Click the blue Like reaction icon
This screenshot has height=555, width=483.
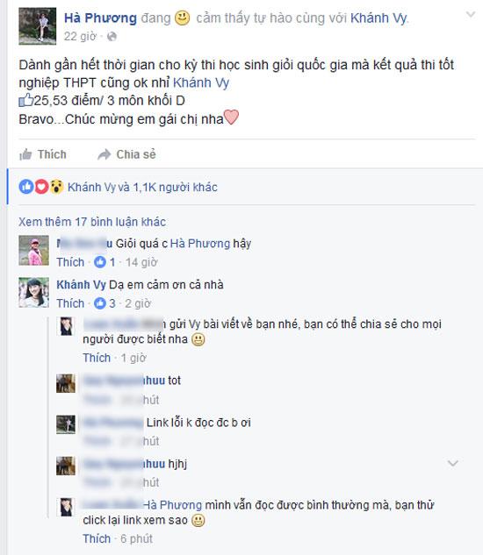pos(25,186)
